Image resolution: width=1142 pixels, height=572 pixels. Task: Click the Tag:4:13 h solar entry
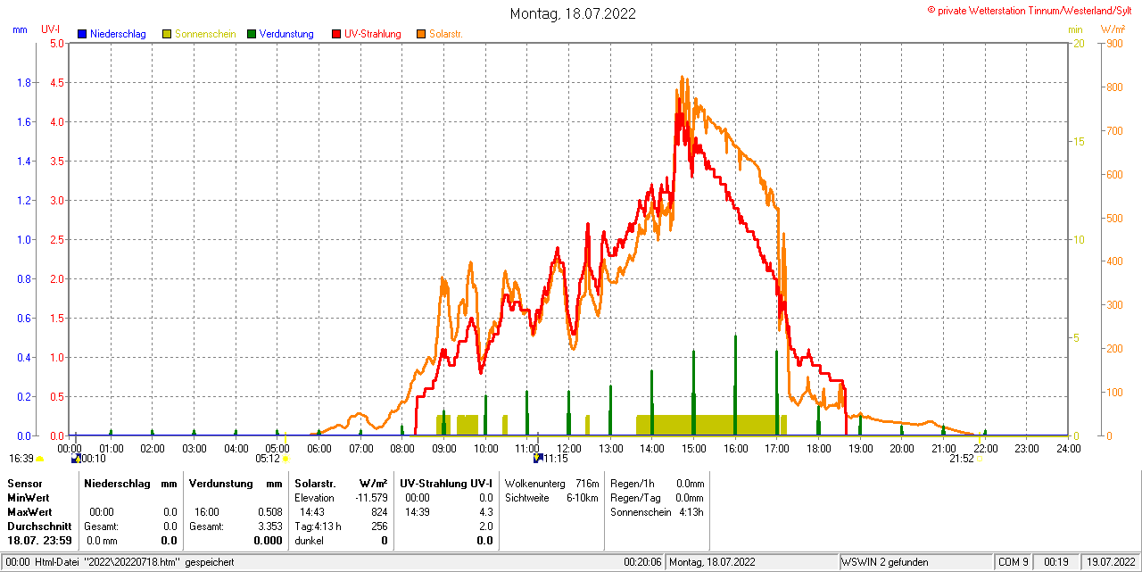318,526
